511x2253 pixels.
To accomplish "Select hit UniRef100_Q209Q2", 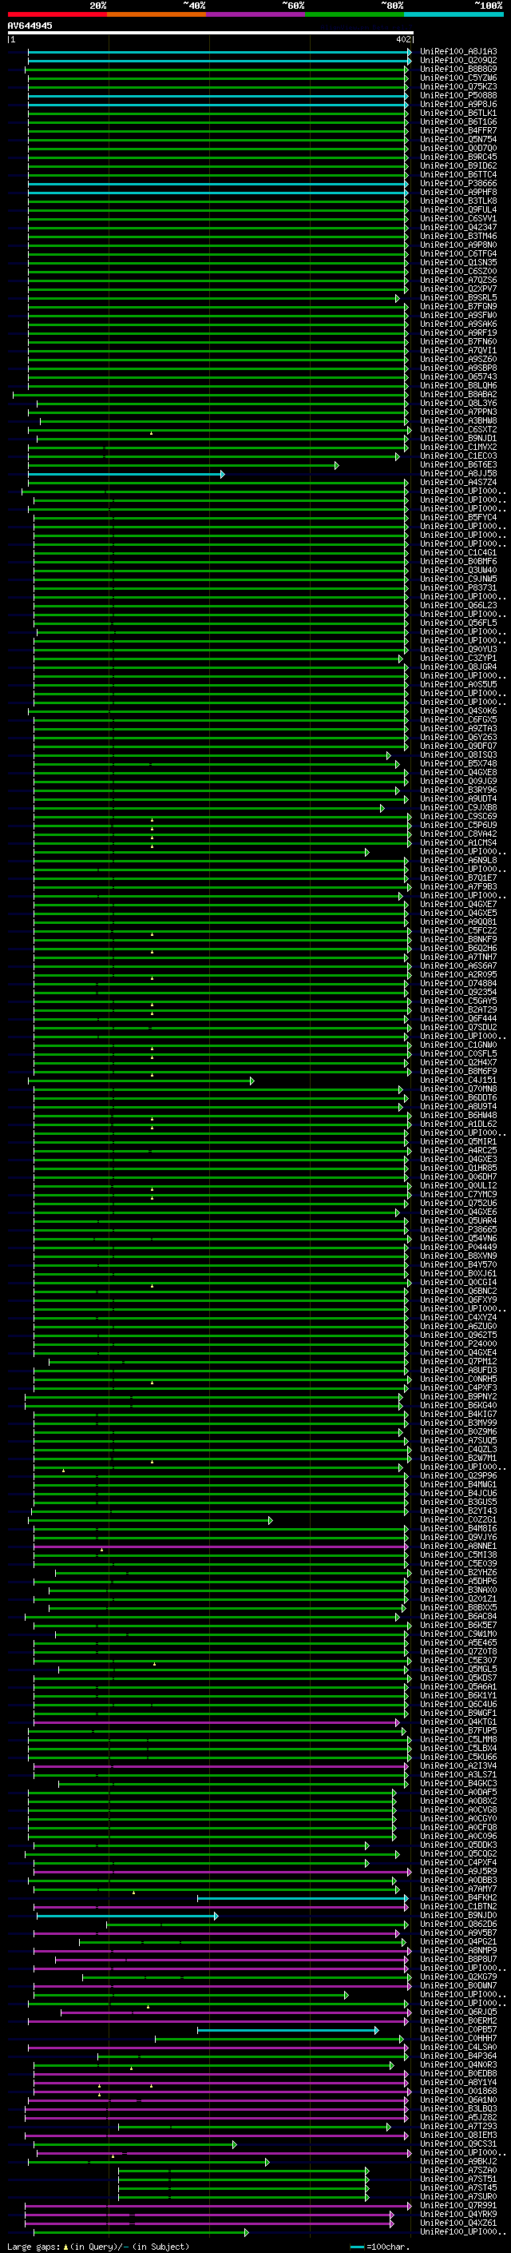I will 458,61.
